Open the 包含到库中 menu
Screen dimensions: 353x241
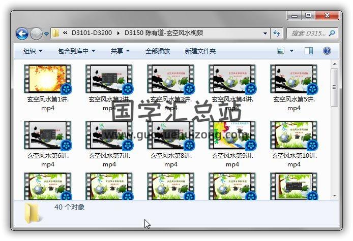[x=76, y=51]
